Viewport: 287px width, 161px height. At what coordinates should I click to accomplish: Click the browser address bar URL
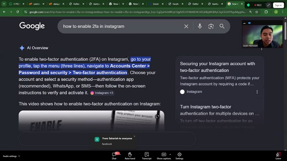[x=138, y=12]
